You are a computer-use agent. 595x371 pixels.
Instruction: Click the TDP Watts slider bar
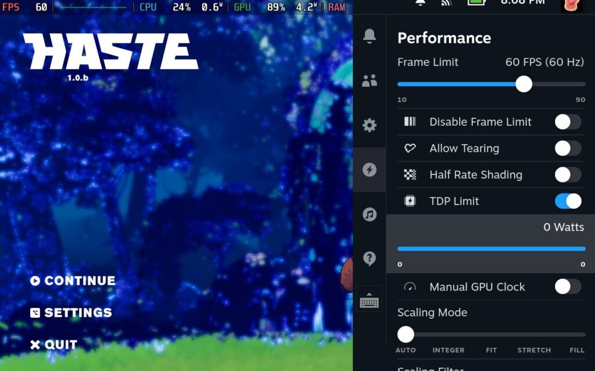tap(492, 249)
